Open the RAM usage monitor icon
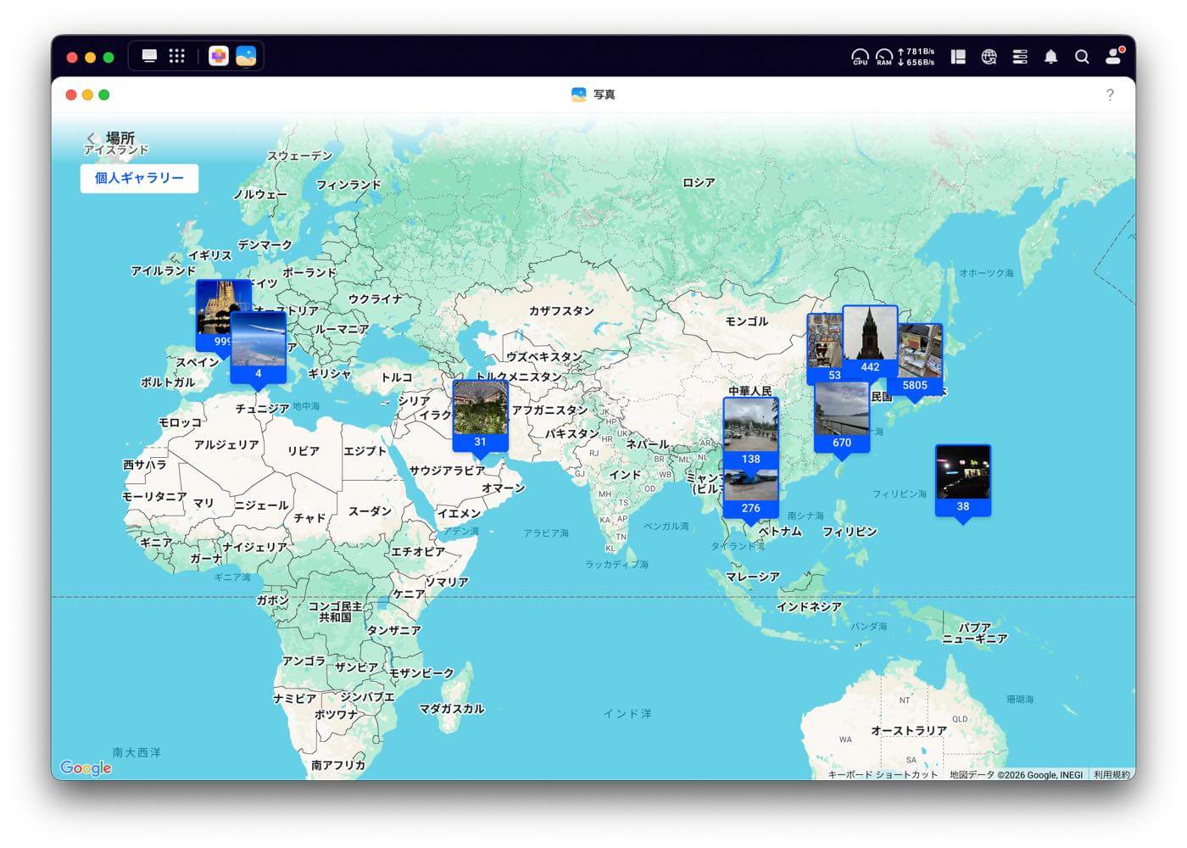The width and height of the screenshot is (1187, 848). [884, 57]
